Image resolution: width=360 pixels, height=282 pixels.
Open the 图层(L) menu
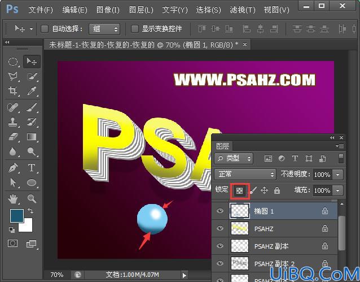pos(141,10)
